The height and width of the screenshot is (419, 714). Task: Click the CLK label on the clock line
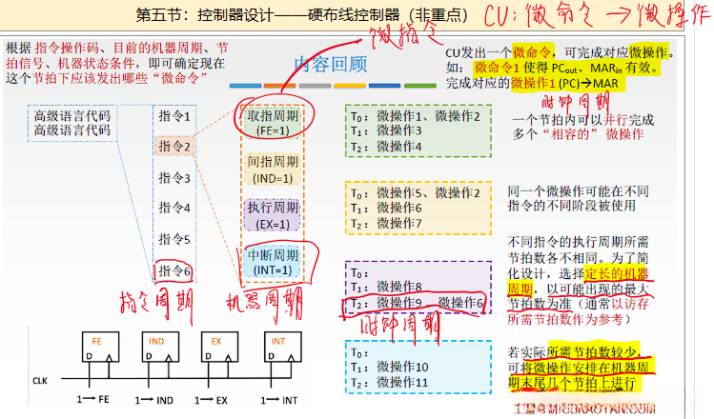coord(40,381)
